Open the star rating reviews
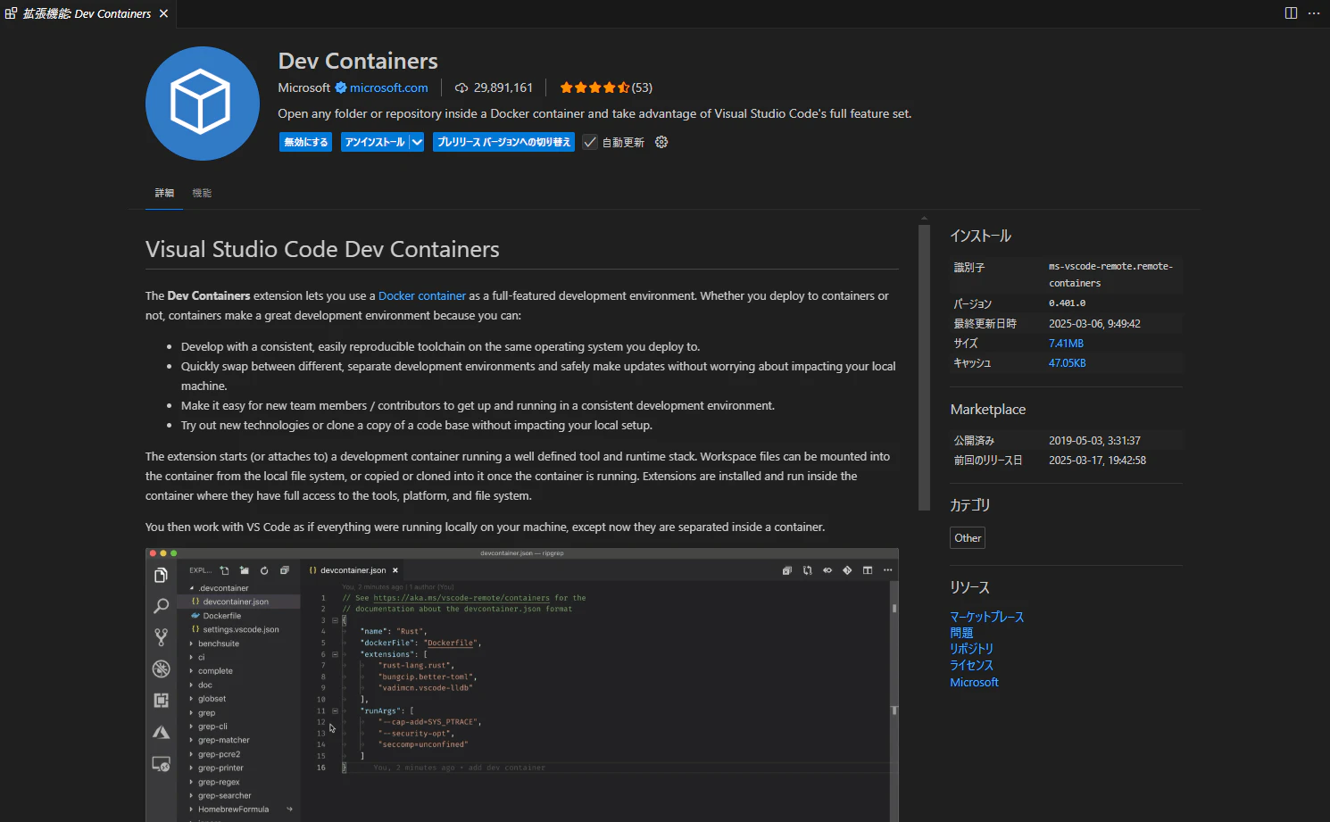The height and width of the screenshot is (822, 1330). (606, 87)
